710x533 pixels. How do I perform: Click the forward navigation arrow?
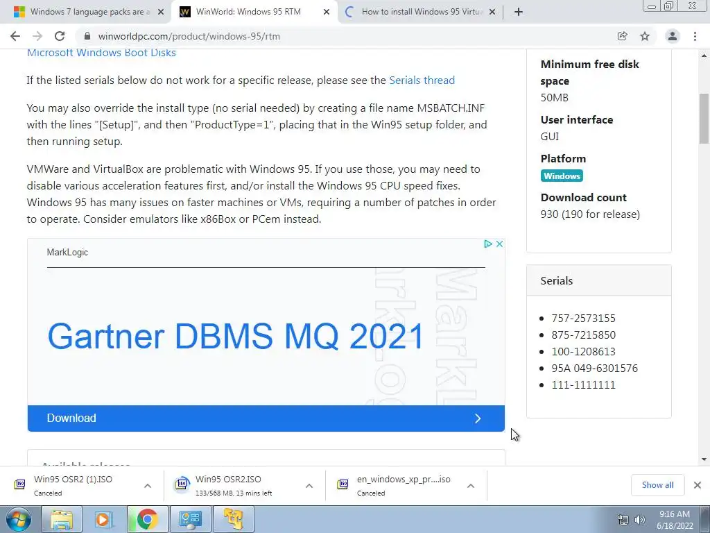coord(37,36)
